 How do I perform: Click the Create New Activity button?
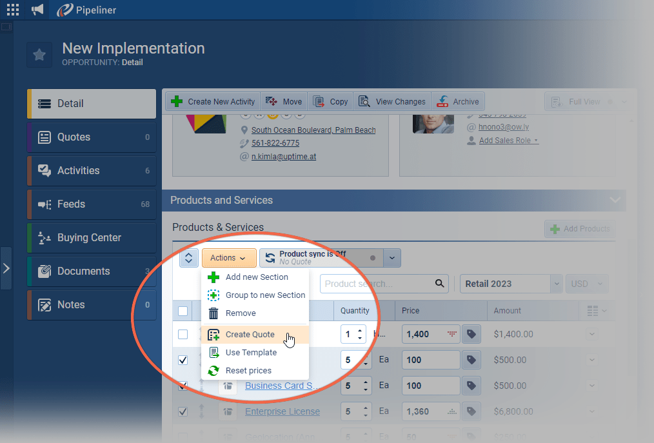click(x=213, y=101)
